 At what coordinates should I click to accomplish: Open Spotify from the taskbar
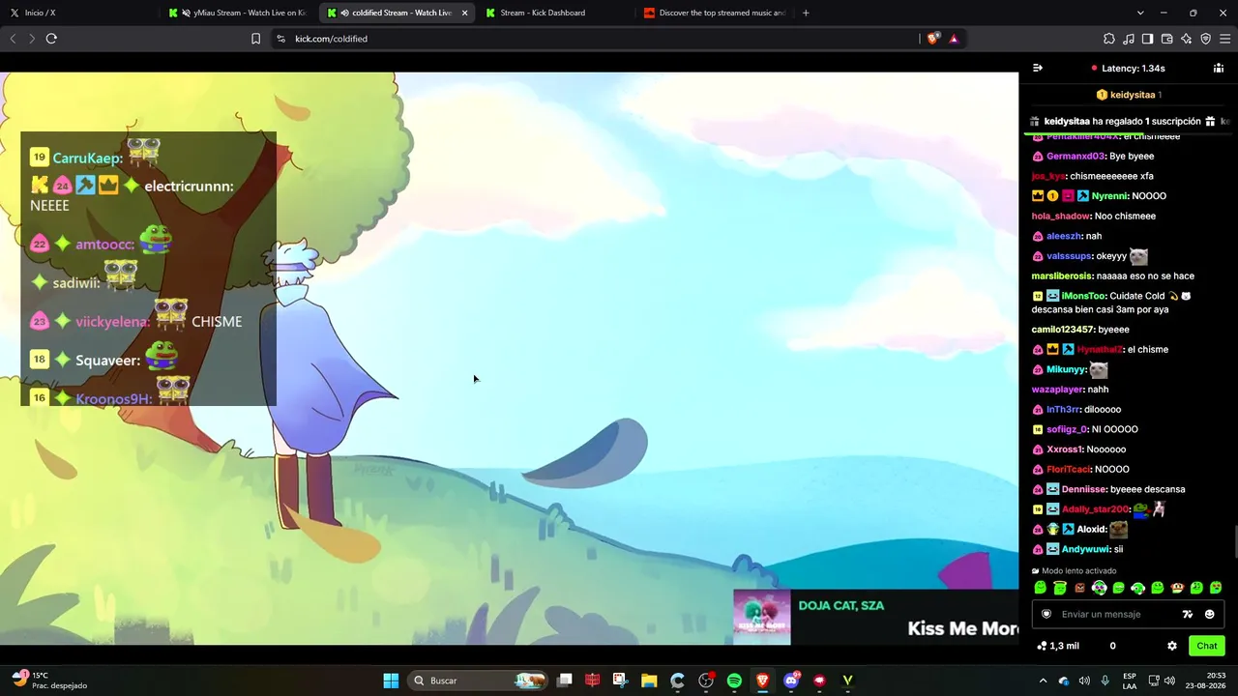click(x=734, y=681)
